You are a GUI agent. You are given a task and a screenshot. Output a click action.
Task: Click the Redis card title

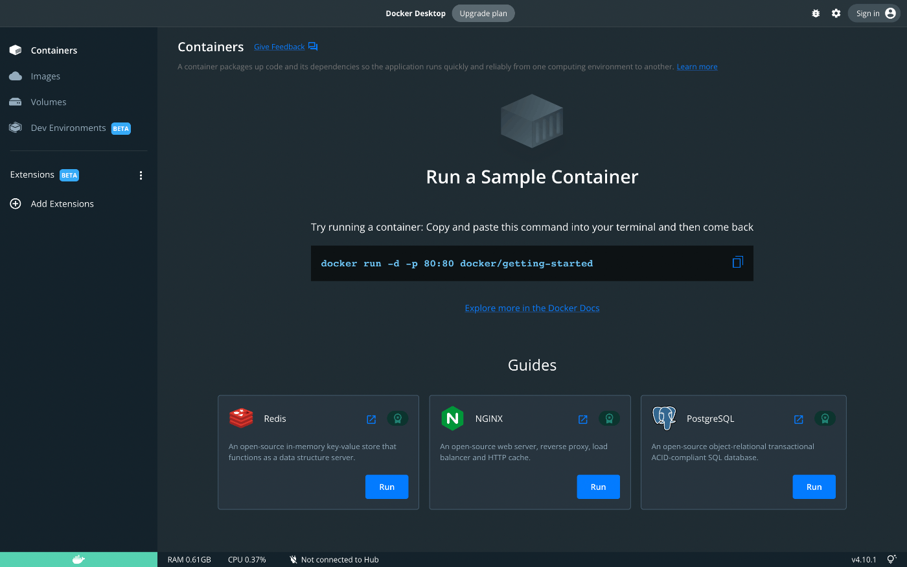[275, 419]
